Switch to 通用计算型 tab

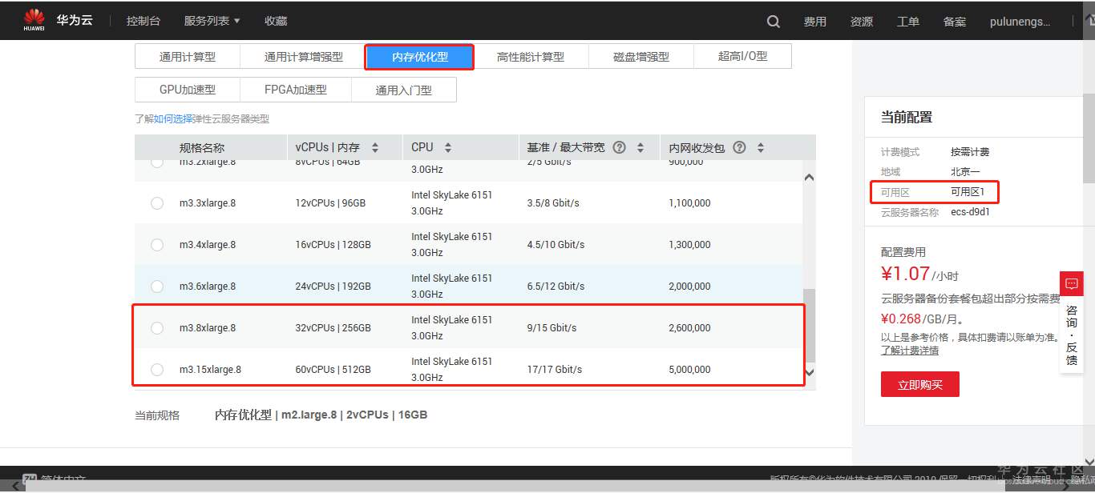point(188,57)
